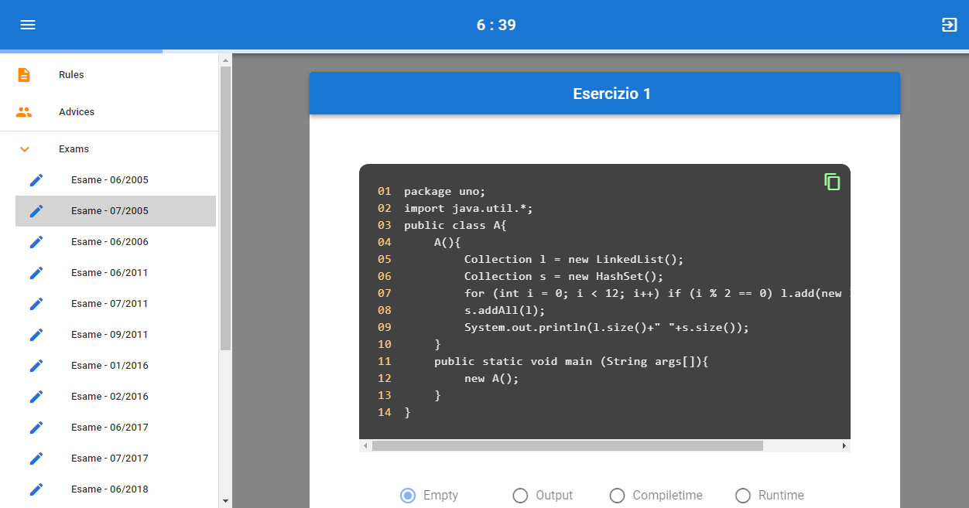Click right arrow of code horizontal scrollbar

[844, 446]
